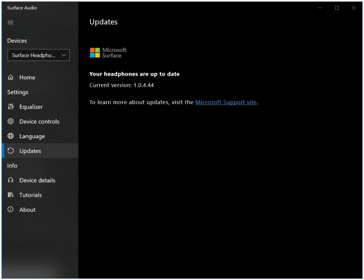Click the Device details headphones icon

tap(11, 180)
